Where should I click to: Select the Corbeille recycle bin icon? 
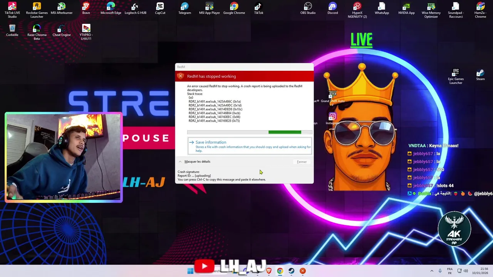tap(12, 30)
